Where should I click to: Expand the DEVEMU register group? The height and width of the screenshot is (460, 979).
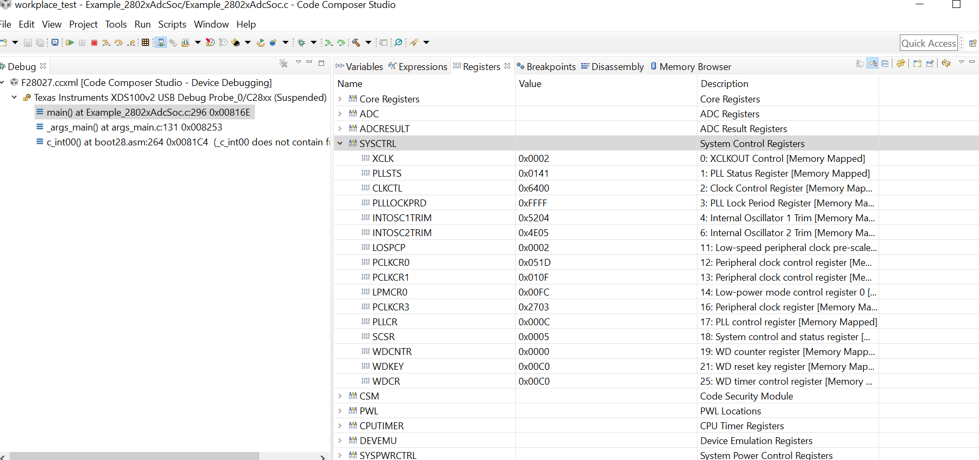point(340,440)
